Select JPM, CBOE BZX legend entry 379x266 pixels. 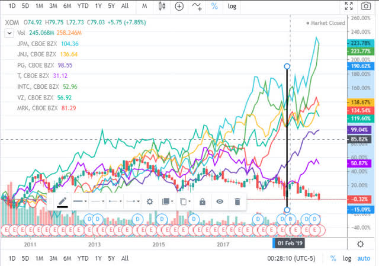tap(37, 44)
